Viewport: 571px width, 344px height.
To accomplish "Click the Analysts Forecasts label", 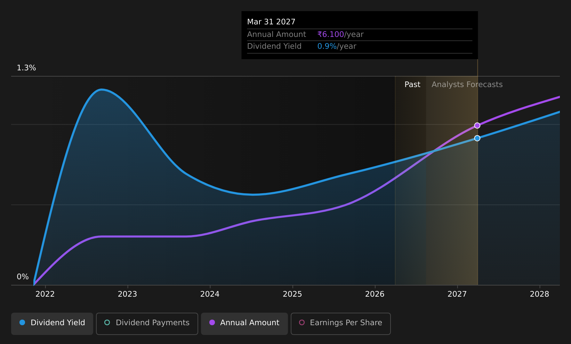I will click(x=467, y=85).
